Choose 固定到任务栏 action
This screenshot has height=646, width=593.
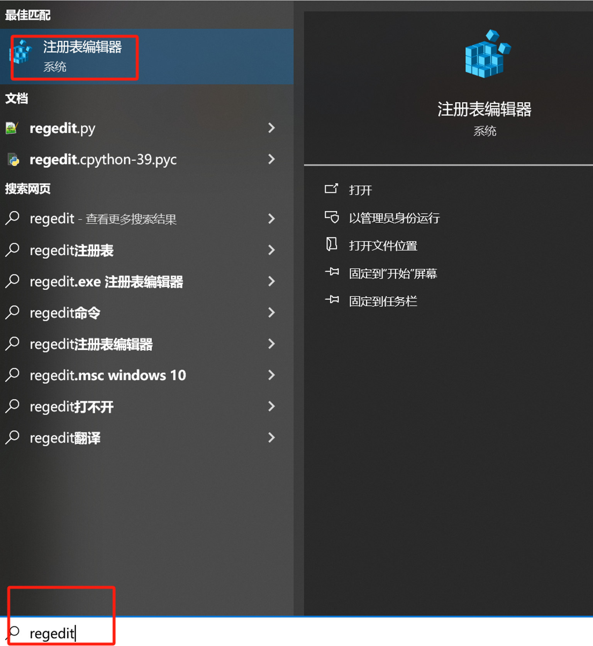pos(383,301)
